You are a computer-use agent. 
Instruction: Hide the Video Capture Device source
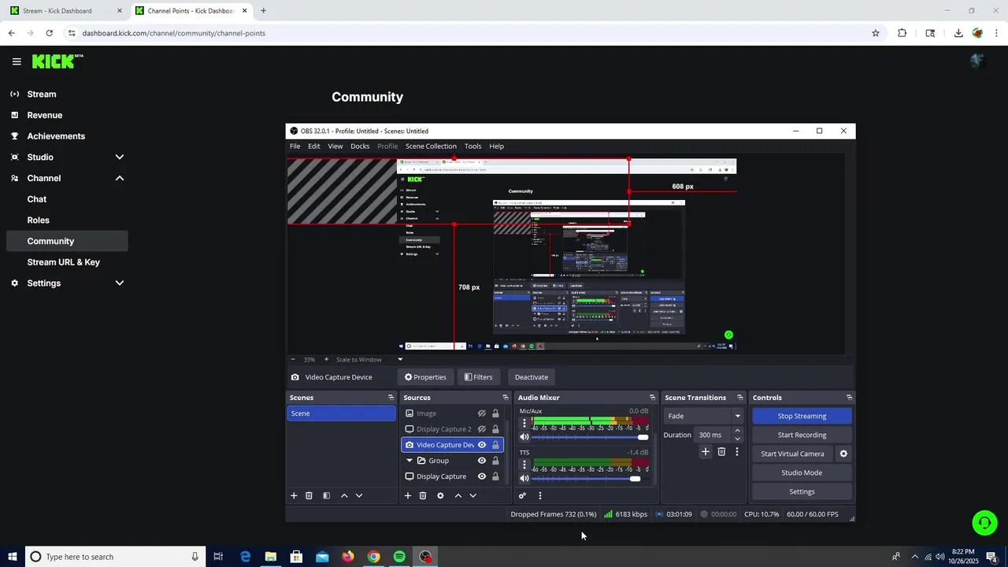tap(482, 445)
